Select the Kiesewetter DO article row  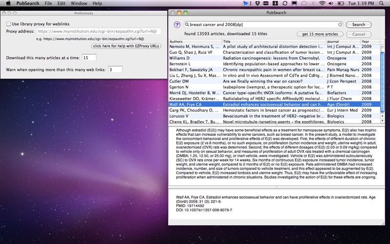[274, 99]
